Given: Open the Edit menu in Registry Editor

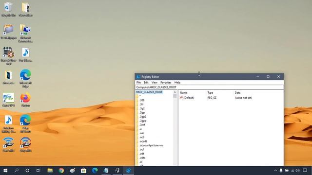Looking at the screenshot, I should pyautogui.click(x=146, y=82).
